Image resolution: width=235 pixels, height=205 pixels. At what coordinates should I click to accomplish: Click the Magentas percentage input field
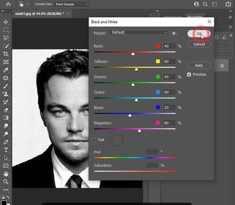pos(169,123)
